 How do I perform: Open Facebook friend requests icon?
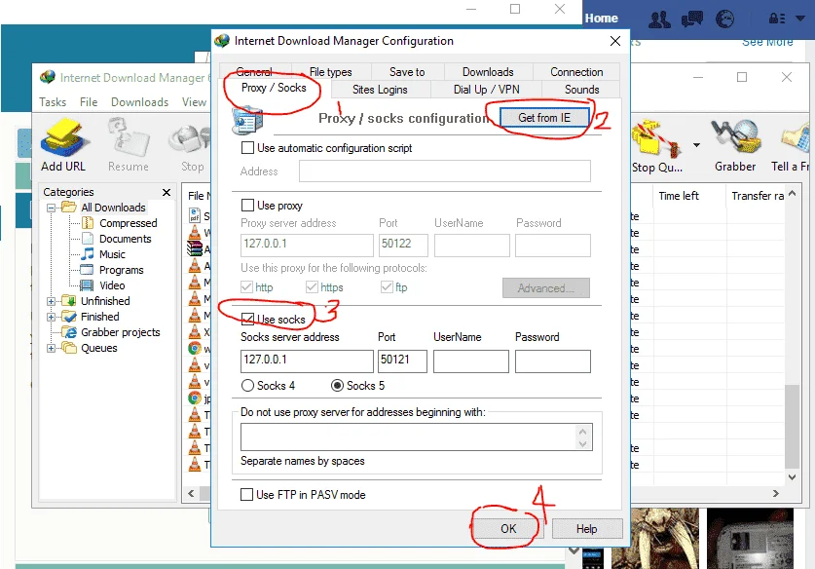coord(659,19)
